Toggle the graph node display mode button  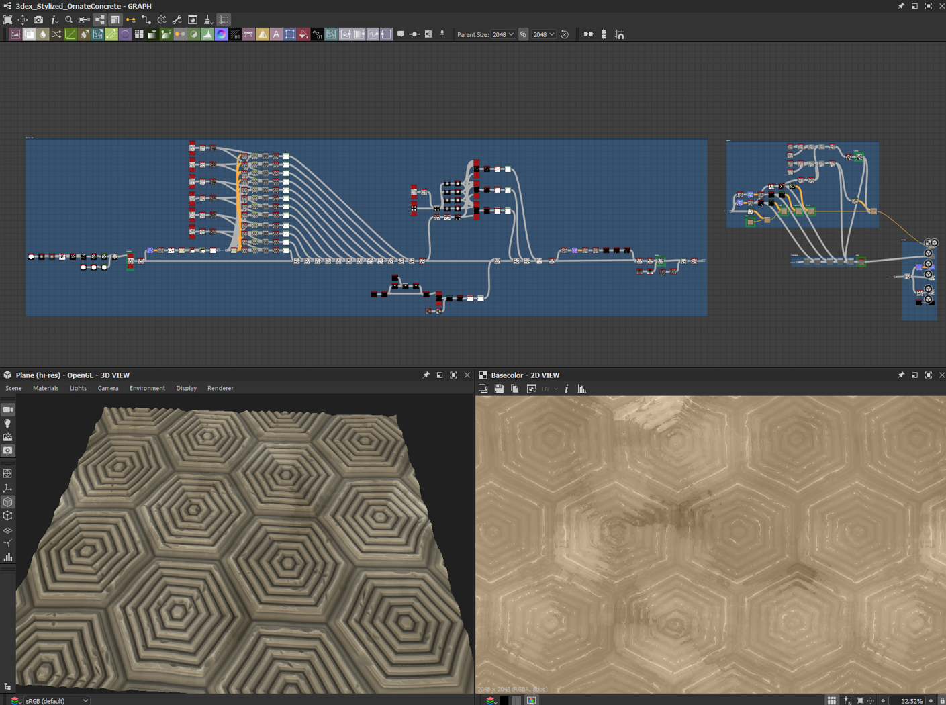(99, 20)
